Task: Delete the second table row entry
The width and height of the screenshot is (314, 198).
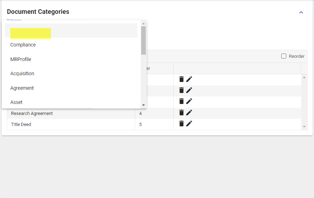Action: pos(181,90)
